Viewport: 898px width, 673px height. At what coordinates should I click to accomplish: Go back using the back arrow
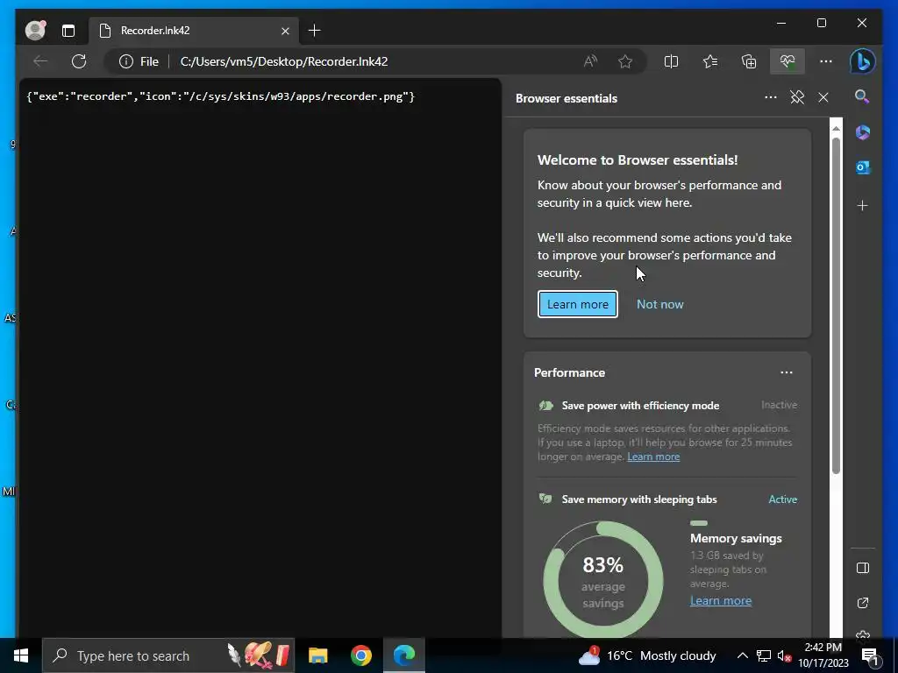click(40, 61)
